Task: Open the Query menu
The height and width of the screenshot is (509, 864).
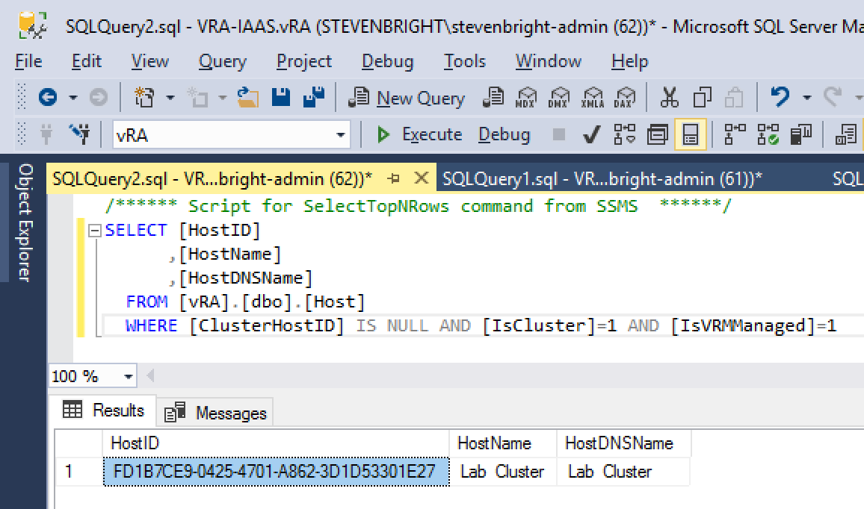Action: click(222, 61)
